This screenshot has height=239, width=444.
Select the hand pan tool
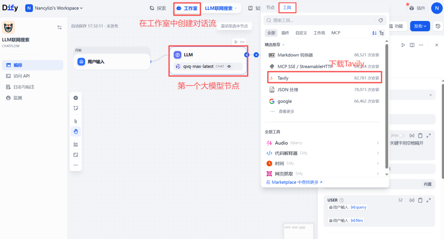[x=76, y=131]
